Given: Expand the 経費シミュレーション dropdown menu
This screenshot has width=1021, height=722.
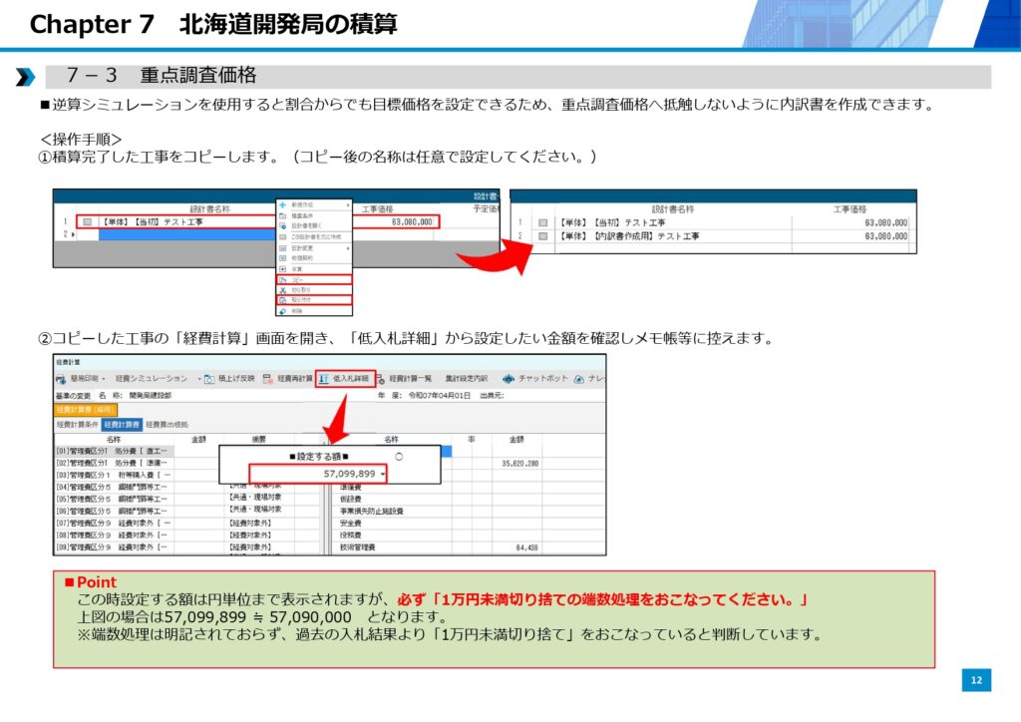Looking at the screenshot, I should pos(198,379).
